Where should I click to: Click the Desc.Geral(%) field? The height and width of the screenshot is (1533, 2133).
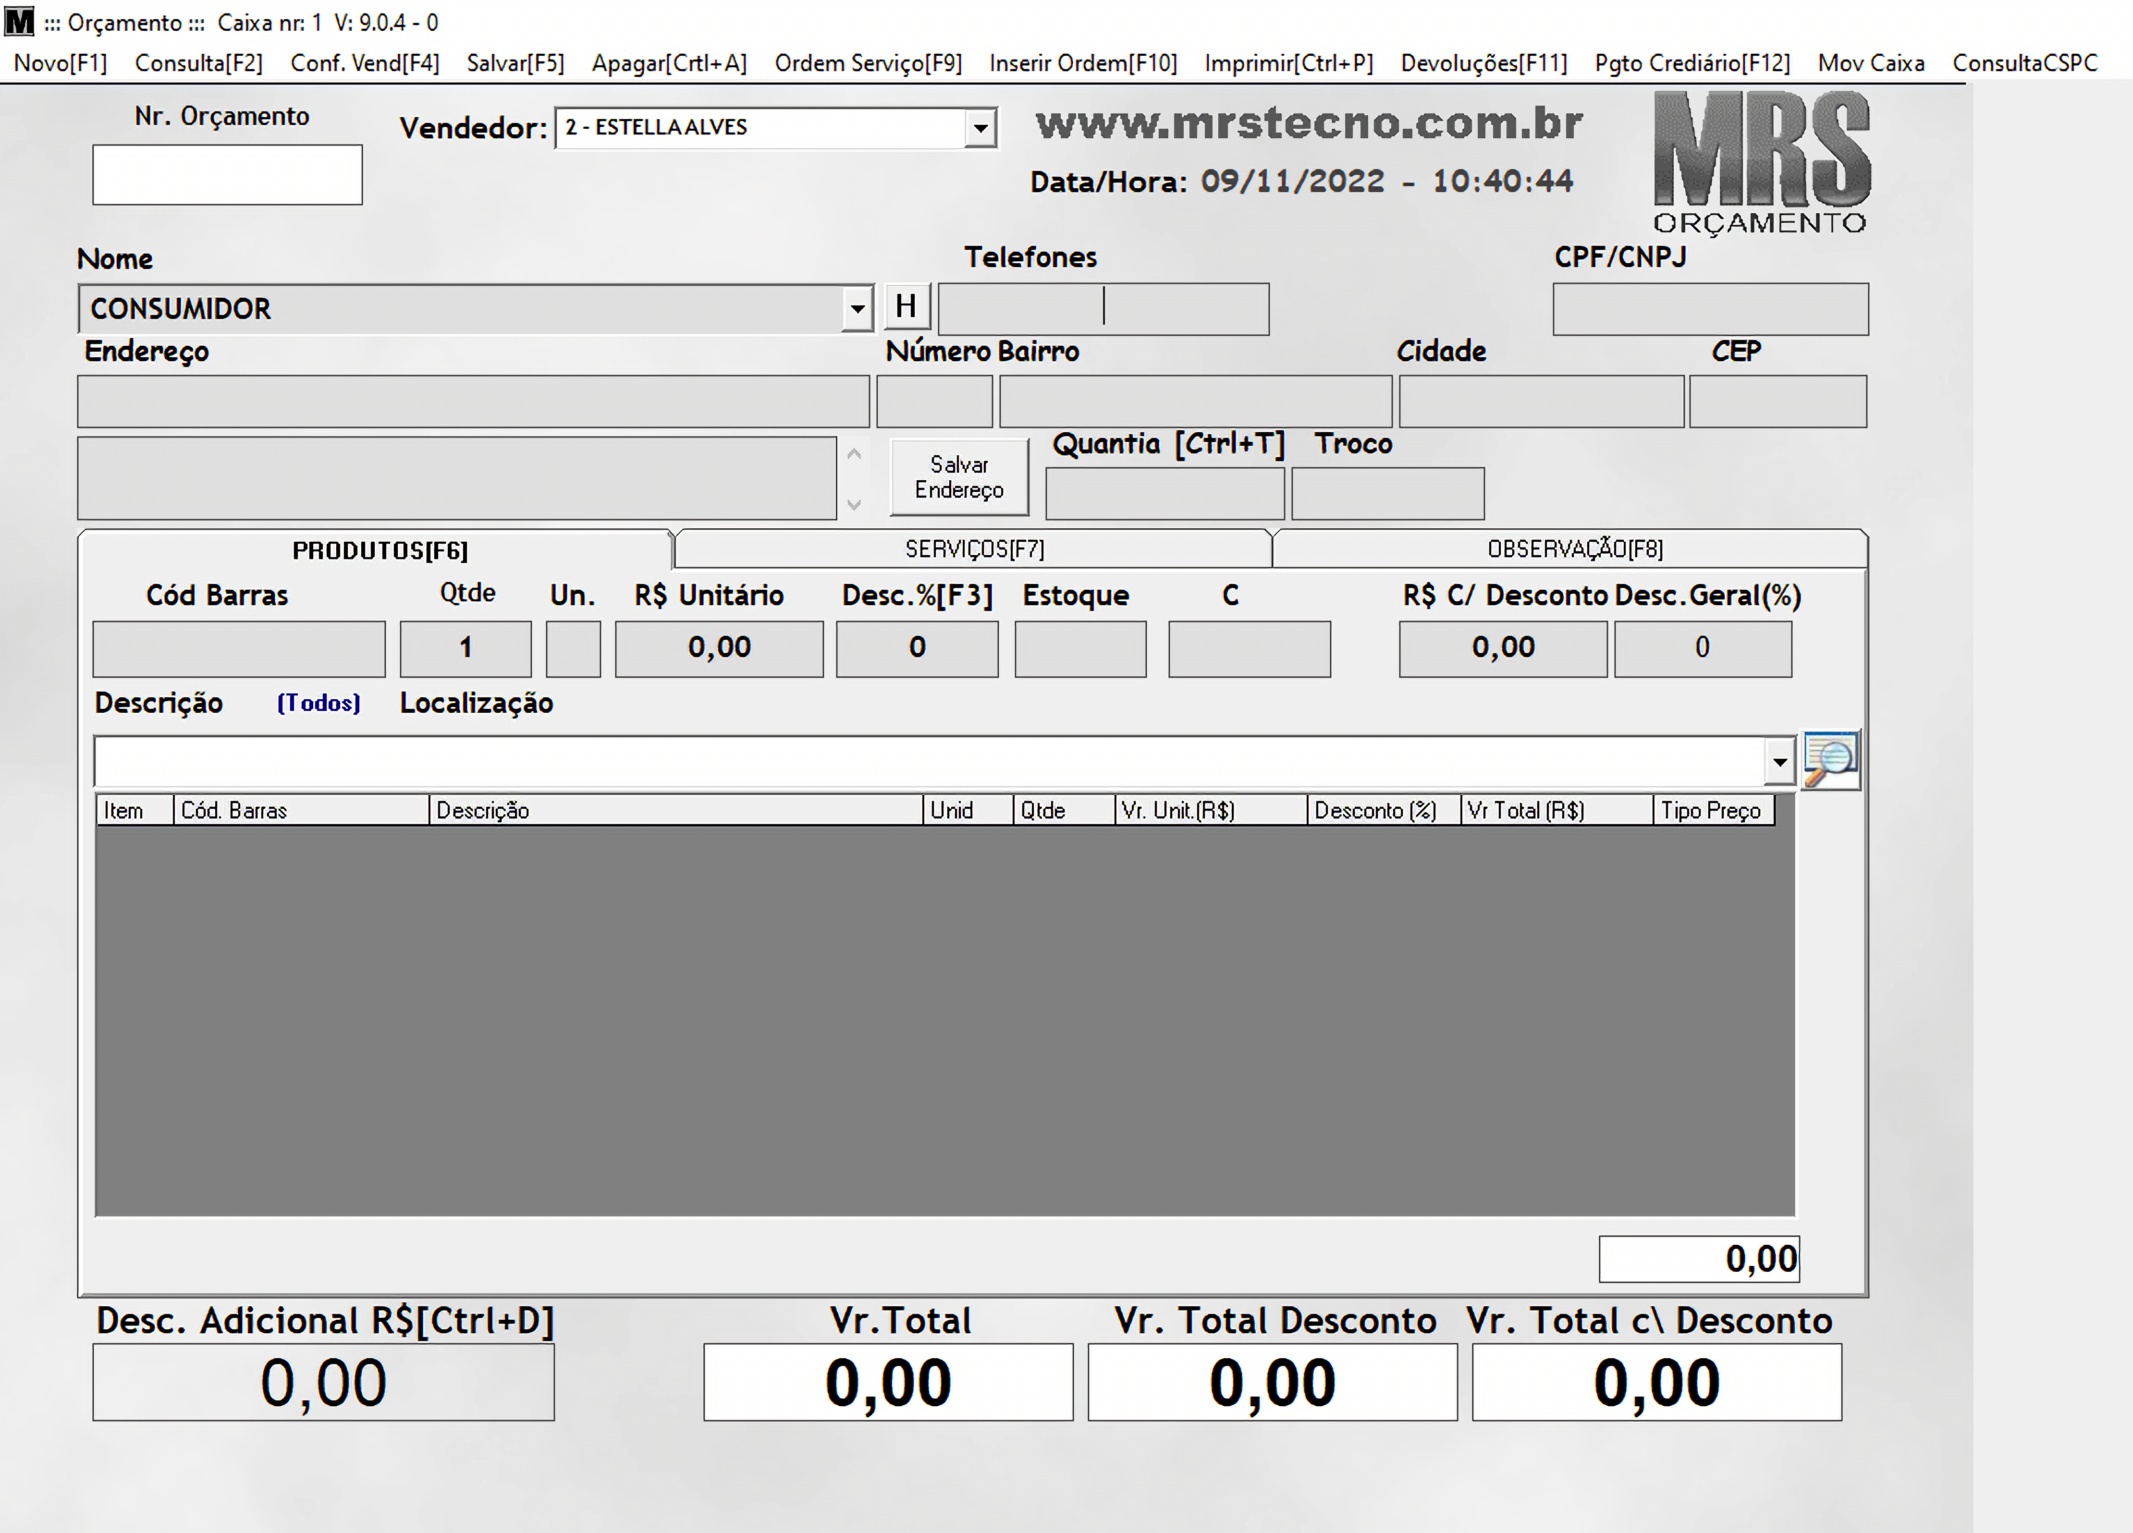pyautogui.click(x=1702, y=648)
